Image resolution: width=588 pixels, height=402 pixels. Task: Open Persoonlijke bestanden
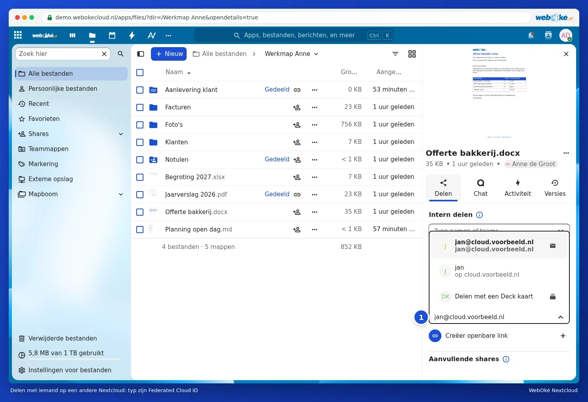pyautogui.click(x=71, y=89)
